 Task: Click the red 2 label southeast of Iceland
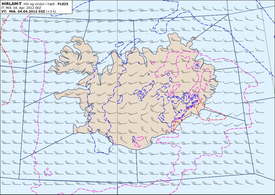(209, 120)
